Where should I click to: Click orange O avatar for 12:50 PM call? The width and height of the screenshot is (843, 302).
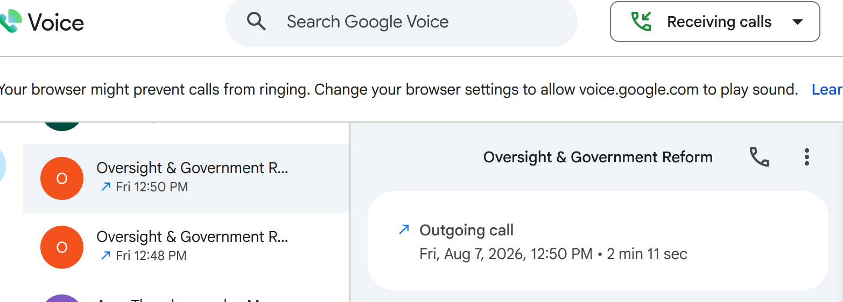click(62, 178)
